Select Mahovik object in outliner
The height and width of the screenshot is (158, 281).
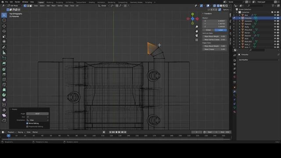[248, 24]
